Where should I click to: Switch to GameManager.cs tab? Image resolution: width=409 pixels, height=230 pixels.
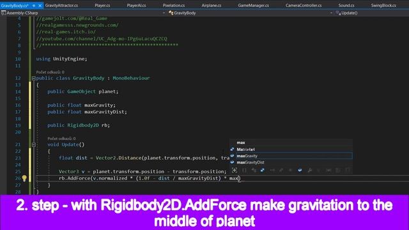[253, 5]
